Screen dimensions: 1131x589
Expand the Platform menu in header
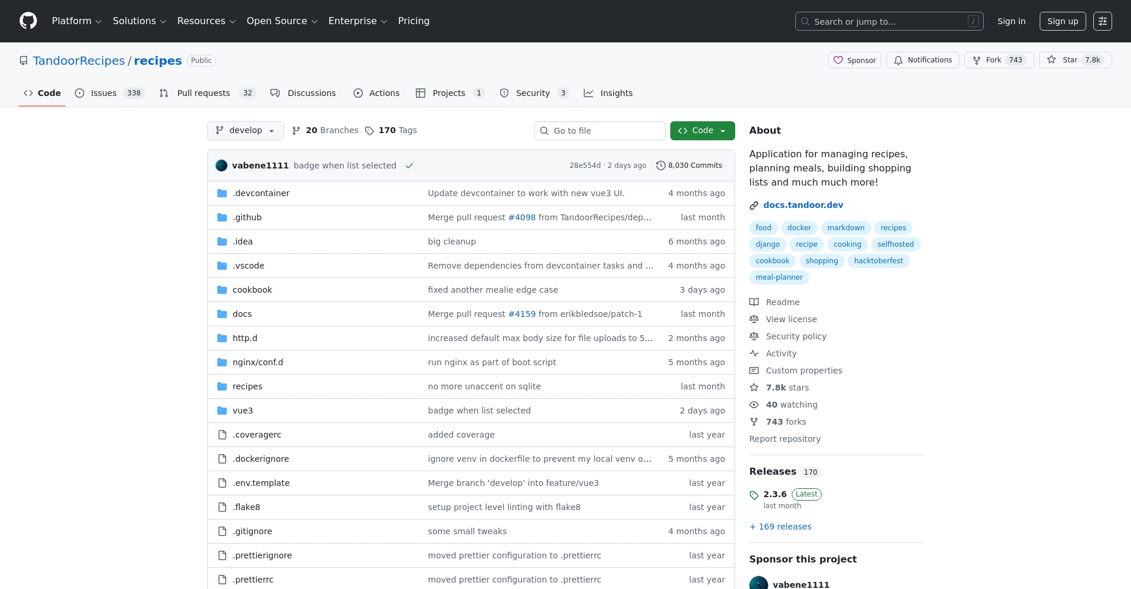[x=77, y=21]
